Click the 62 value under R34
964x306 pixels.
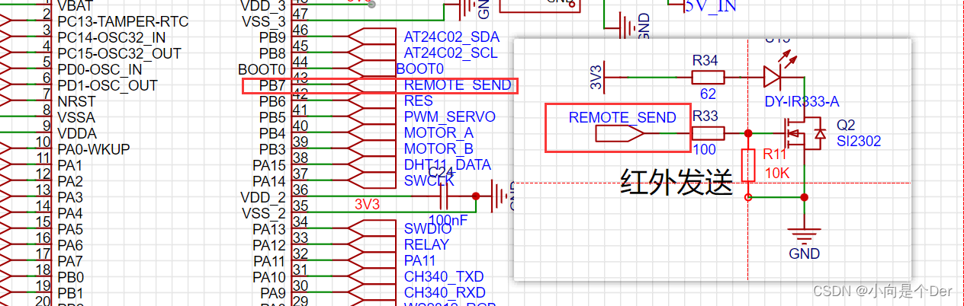click(709, 95)
